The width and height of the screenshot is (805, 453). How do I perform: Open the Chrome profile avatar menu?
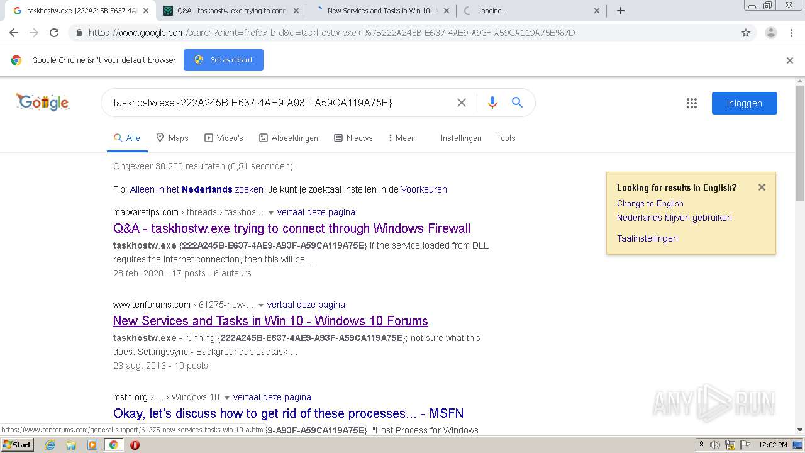click(770, 33)
